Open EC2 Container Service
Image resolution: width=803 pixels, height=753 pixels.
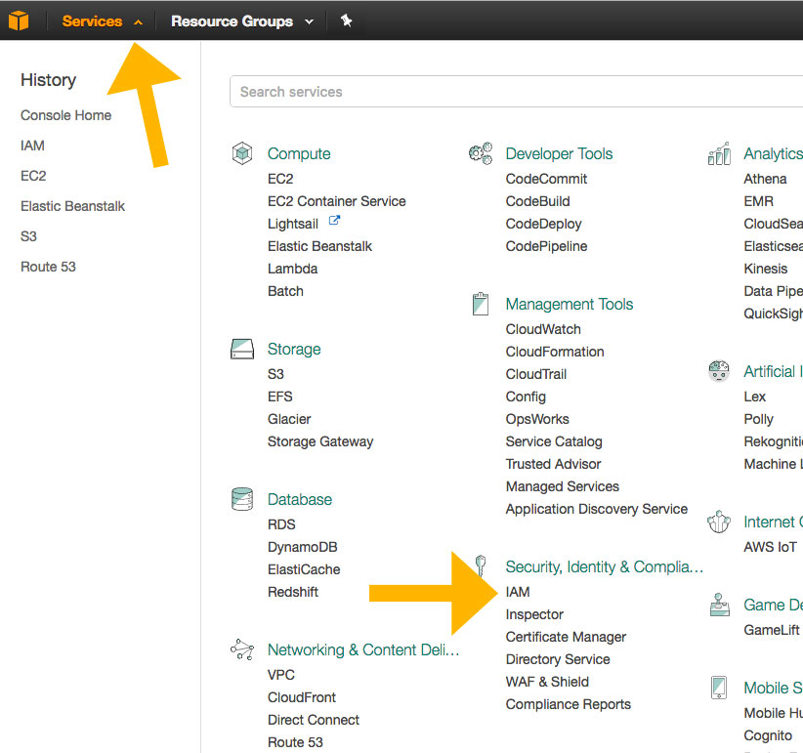tap(336, 201)
